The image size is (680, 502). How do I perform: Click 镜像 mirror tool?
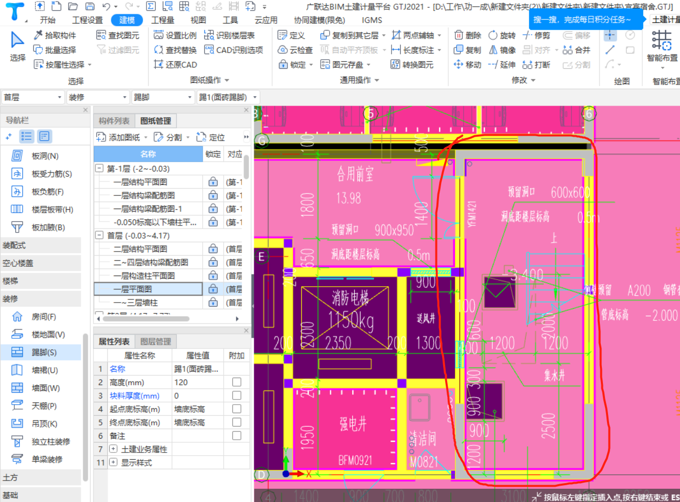pyautogui.click(x=502, y=50)
